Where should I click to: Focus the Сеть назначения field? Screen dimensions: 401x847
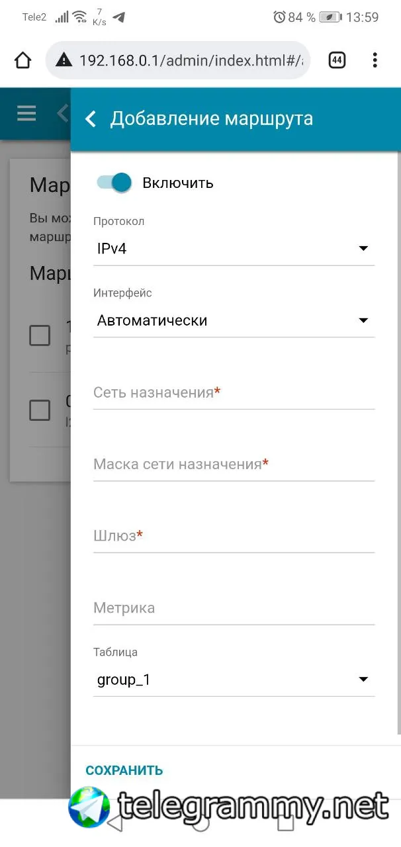[234, 393]
